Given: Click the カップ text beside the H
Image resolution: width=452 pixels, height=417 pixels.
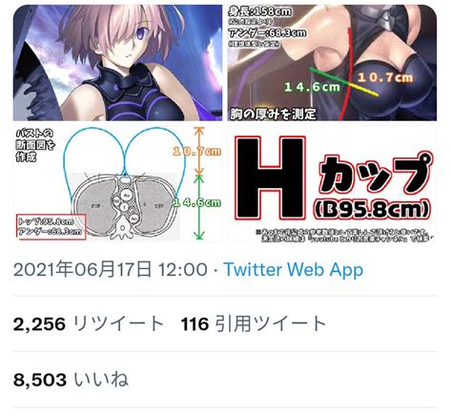Looking at the screenshot, I should tap(376, 175).
